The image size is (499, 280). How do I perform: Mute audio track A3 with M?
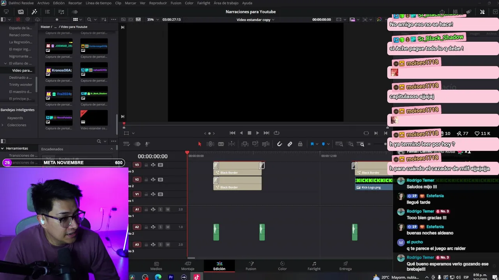coord(168,245)
